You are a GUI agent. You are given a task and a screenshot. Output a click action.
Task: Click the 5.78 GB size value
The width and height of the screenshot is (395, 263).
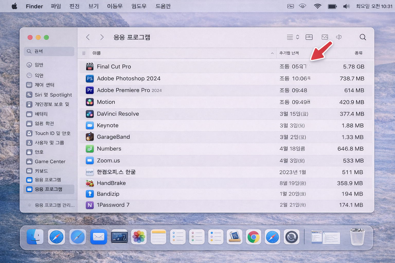pos(354,67)
